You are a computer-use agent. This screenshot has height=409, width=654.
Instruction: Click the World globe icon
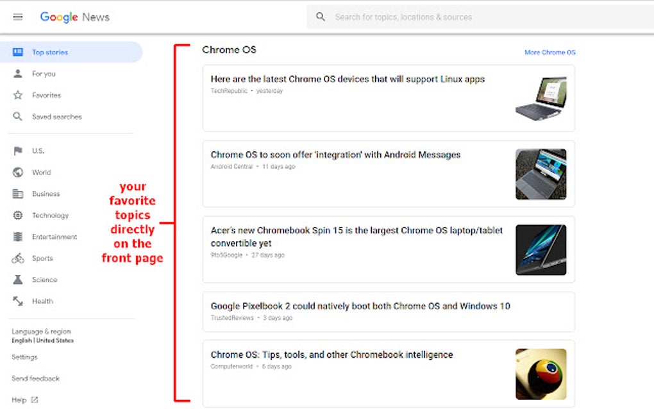(x=17, y=172)
